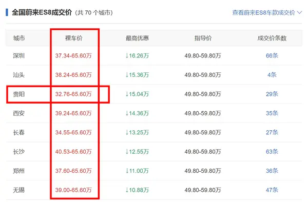Click the 成交价条数 column header
Viewport: 308px width, 202px height.
272,38
